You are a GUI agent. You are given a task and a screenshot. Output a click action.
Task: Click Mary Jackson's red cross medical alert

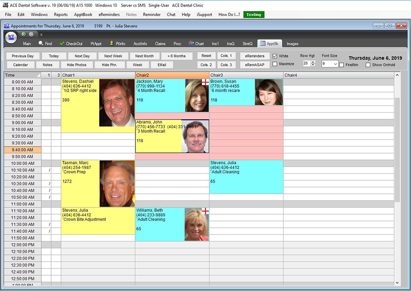(x=205, y=82)
